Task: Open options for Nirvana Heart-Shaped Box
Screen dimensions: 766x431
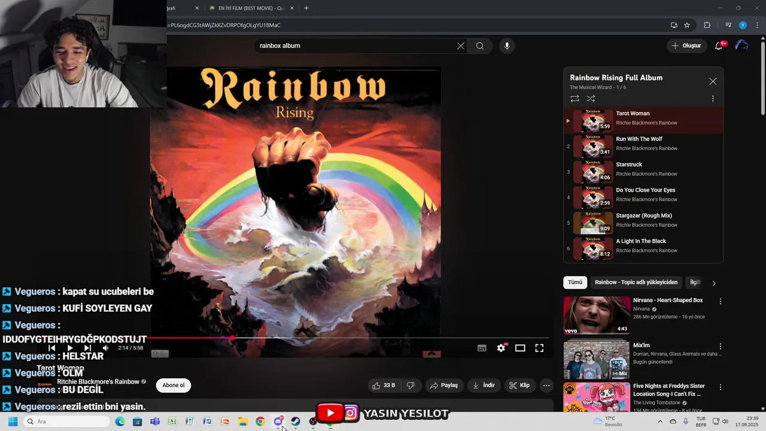Action: pyautogui.click(x=721, y=301)
